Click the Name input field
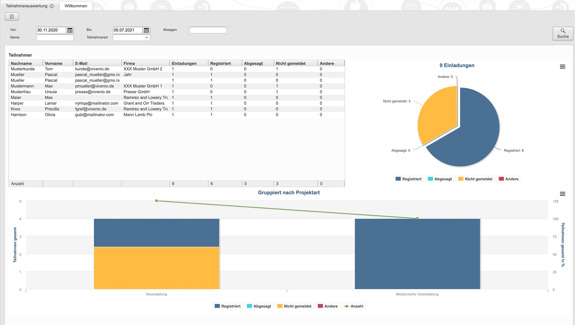 (55, 38)
